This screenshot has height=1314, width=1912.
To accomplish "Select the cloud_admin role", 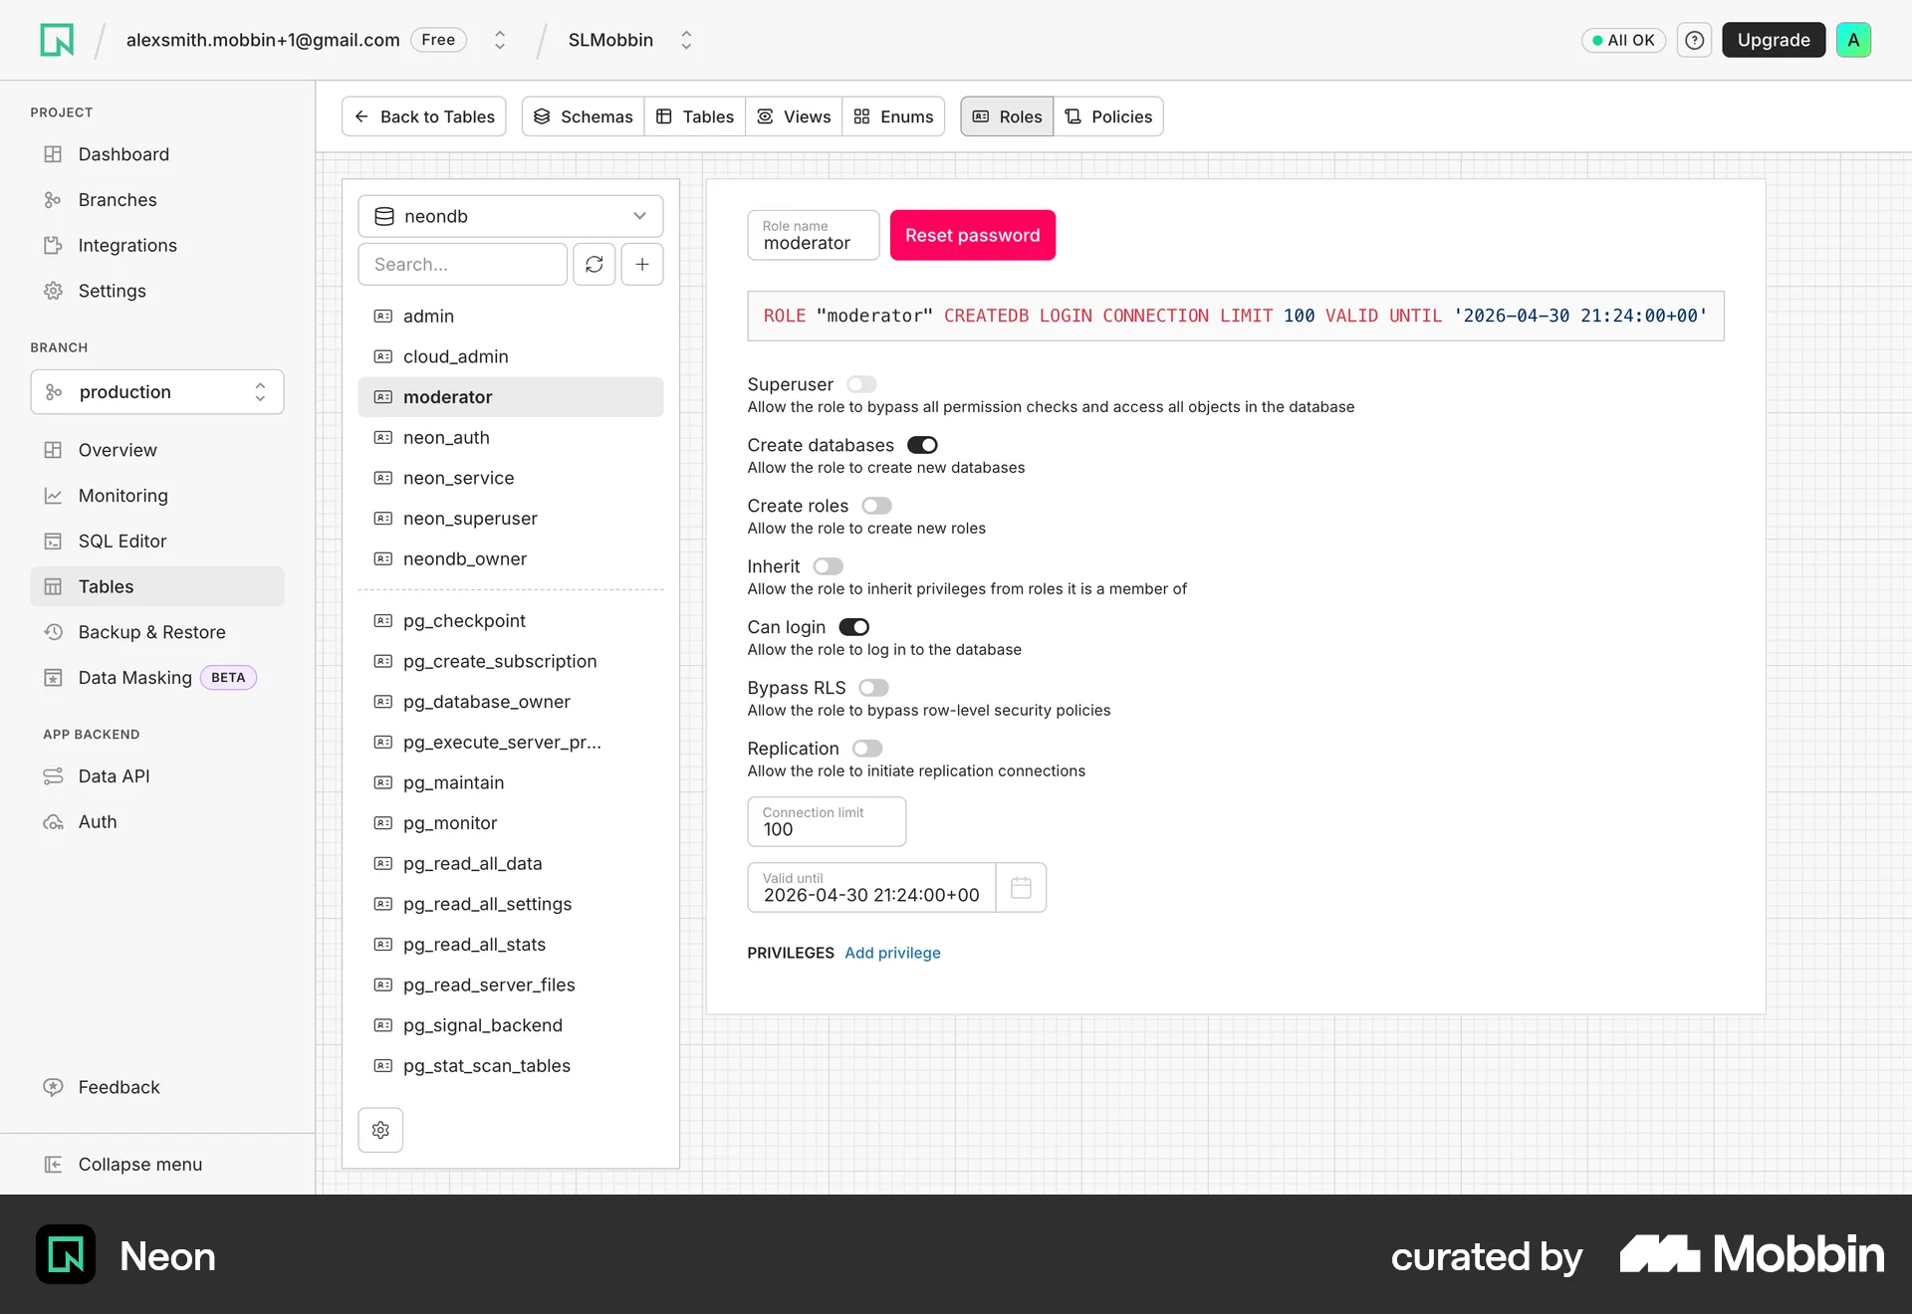I will (x=510, y=356).
